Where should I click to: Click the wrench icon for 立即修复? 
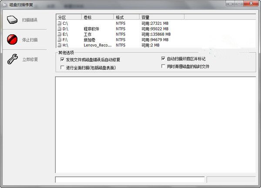[13, 59]
